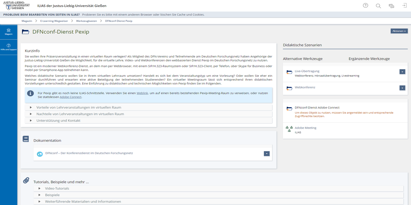Open Hilfe und Support in sidebar
The image size is (411, 205).
[x=9, y=47]
